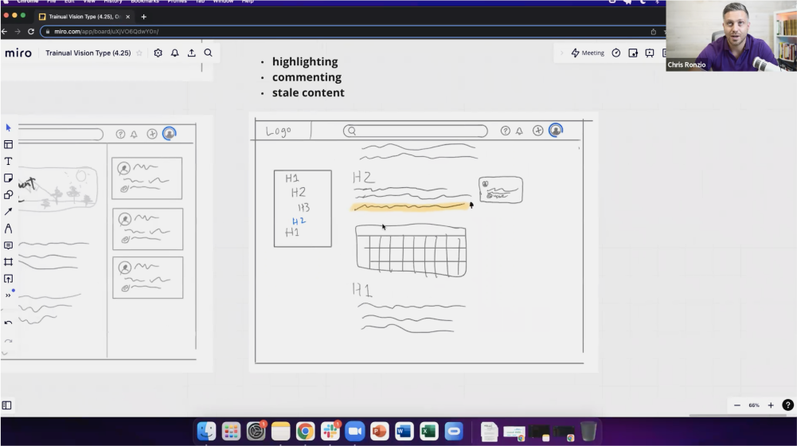Select the Sticky note tool
The height and width of the screenshot is (446, 797).
coord(8,178)
